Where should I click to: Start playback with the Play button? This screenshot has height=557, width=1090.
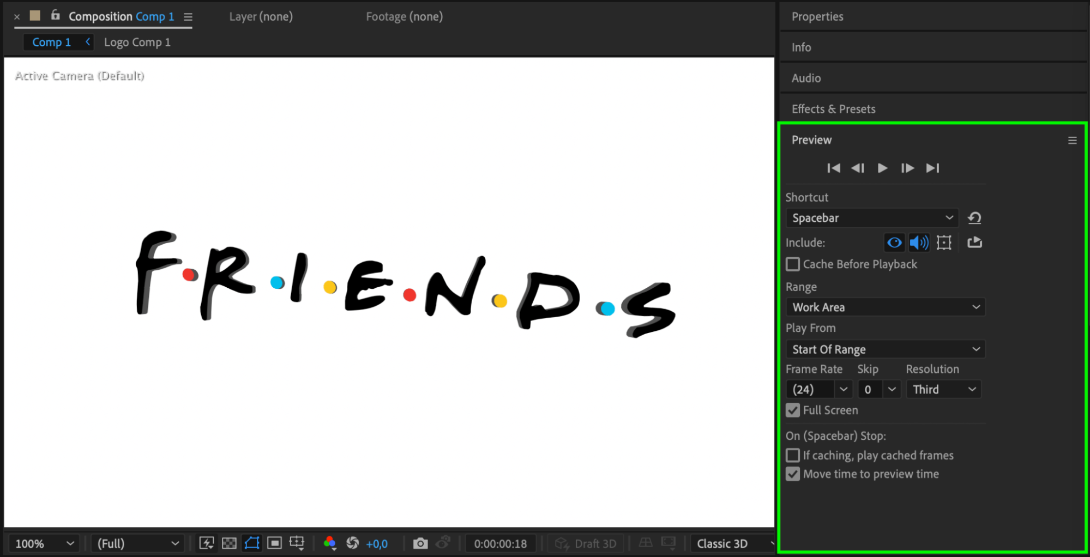click(x=882, y=168)
